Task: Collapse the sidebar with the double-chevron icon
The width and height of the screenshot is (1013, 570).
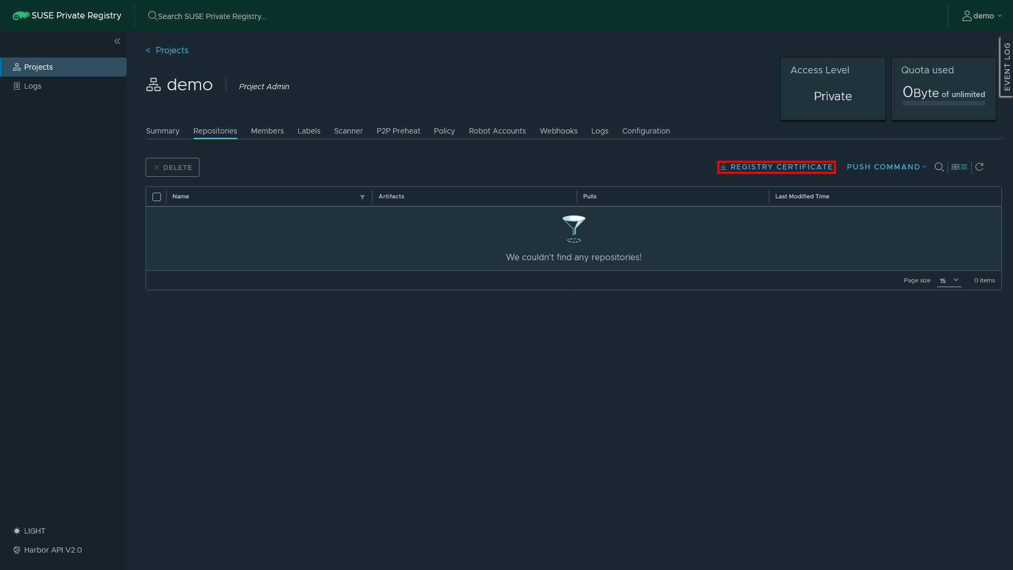Action: point(117,41)
